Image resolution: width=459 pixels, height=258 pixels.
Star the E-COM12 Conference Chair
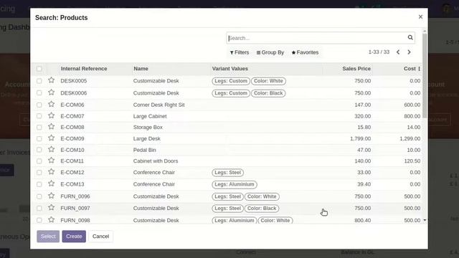51,172
